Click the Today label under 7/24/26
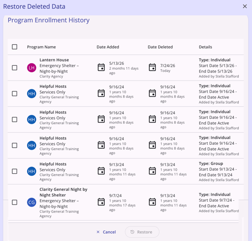The height and width of the screenshot is (241, 252). (x=165, y=71)
